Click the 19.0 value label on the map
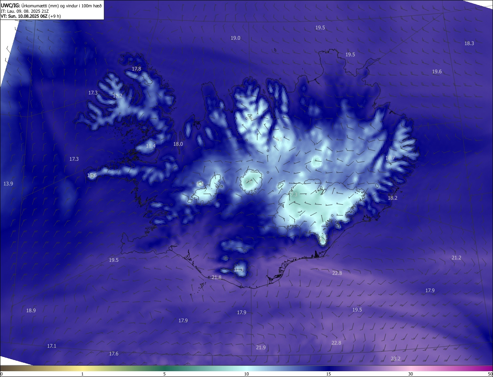The width and height of the screenshot is (493, 377). tap(235, 38)
